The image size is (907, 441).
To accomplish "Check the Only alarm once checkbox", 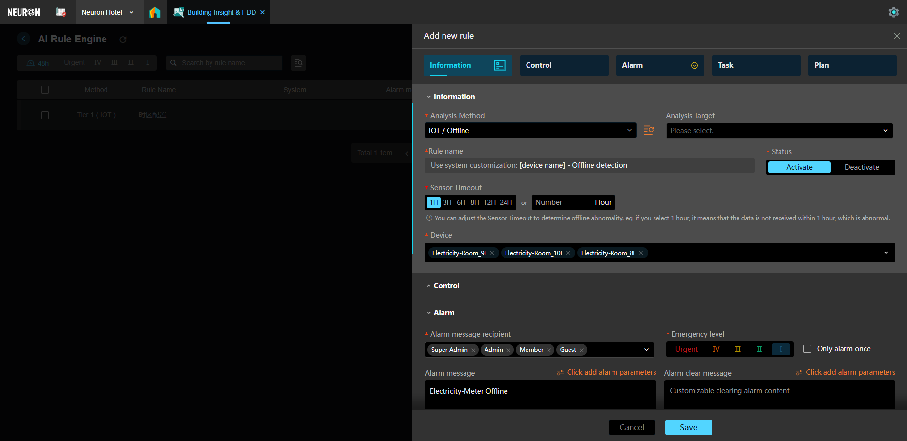I will click(x=807, y=349).
